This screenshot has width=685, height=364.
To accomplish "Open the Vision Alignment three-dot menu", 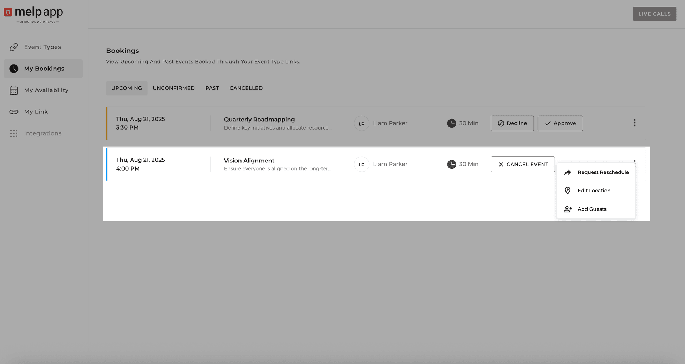I will [x=634, y=163].
